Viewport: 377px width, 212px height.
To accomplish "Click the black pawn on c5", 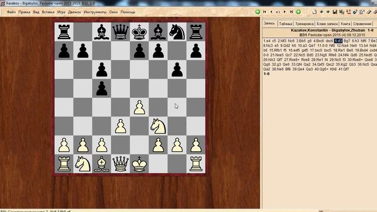I will 102,88.
